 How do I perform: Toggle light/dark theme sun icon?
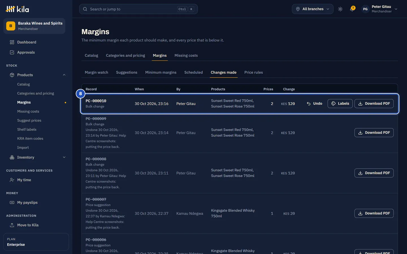point(340,9)
